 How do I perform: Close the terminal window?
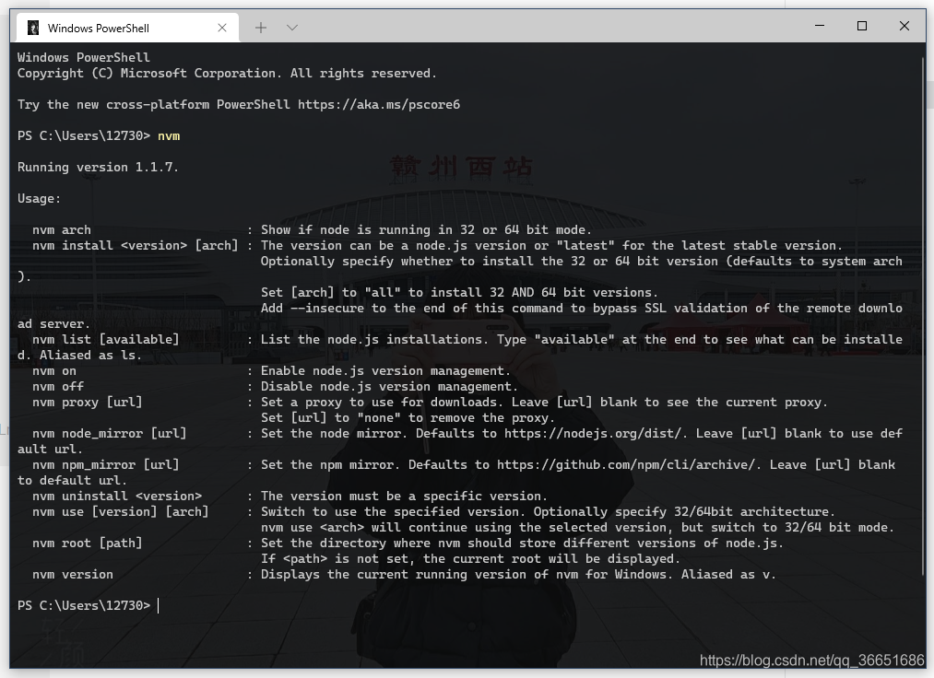tap(904, 26)
